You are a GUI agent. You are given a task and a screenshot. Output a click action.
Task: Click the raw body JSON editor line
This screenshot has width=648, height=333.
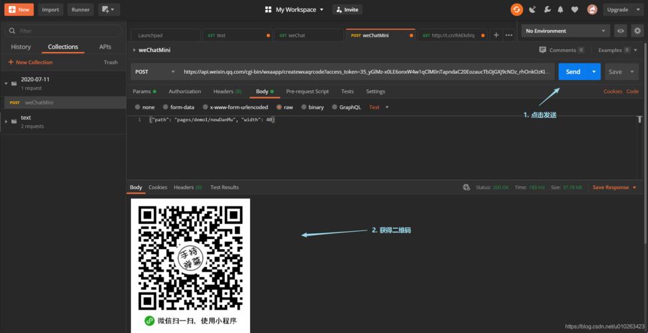(212, 120)
